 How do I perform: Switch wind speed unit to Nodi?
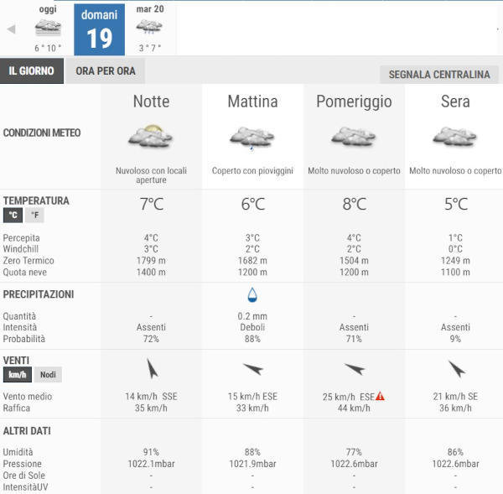point(49,375)
